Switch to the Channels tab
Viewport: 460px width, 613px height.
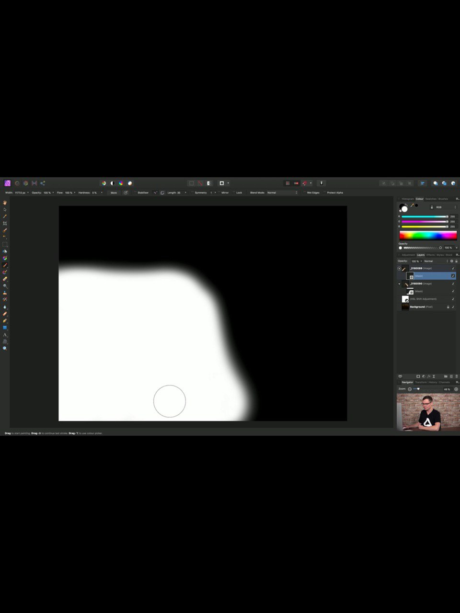tap(444, 382)
